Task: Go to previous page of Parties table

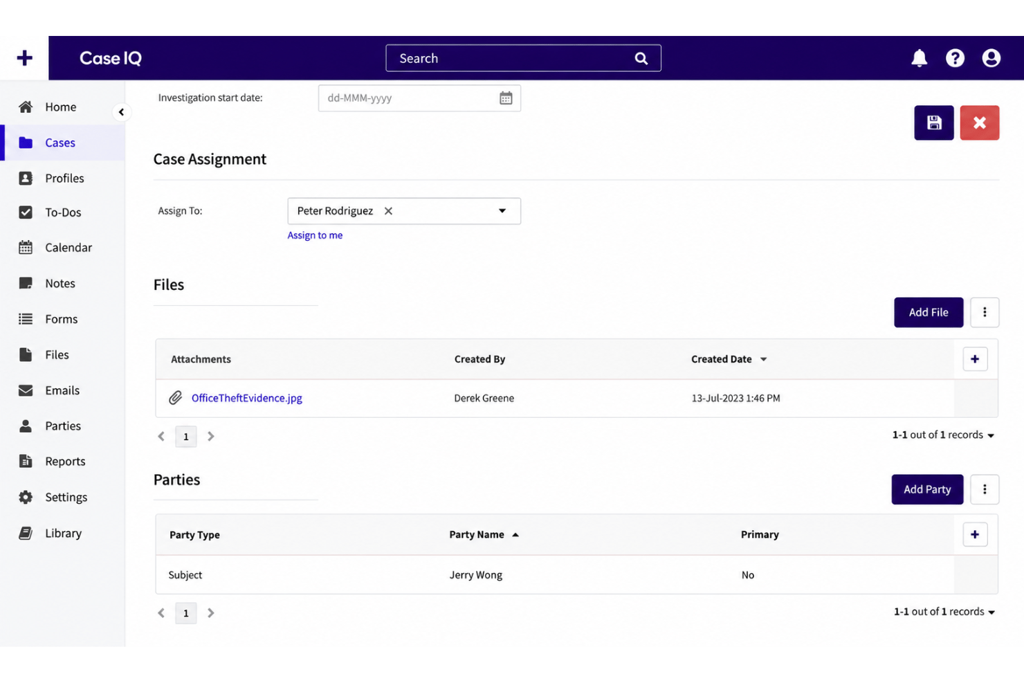Action: pos(161,613)
